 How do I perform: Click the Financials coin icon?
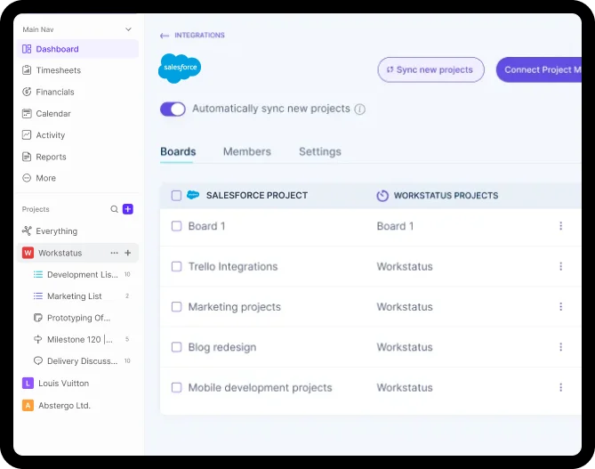[27, 92]
